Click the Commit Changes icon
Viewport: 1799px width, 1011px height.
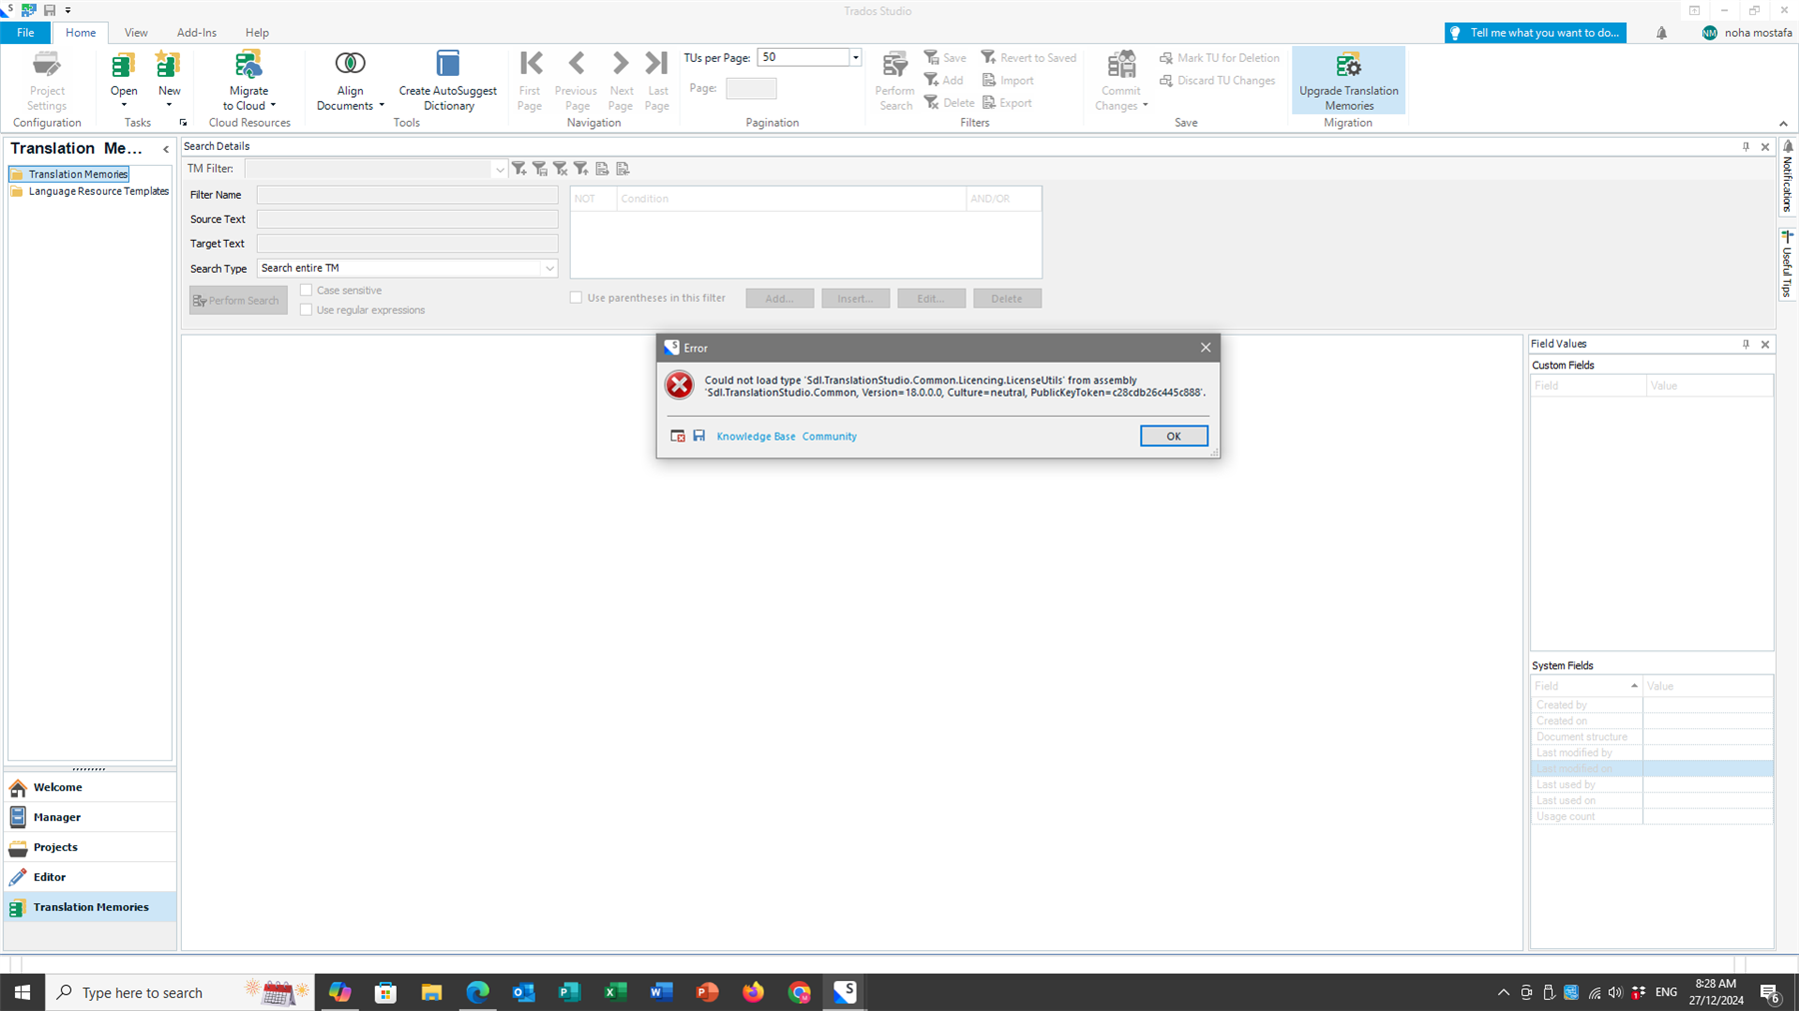(x=1121, y=65)
